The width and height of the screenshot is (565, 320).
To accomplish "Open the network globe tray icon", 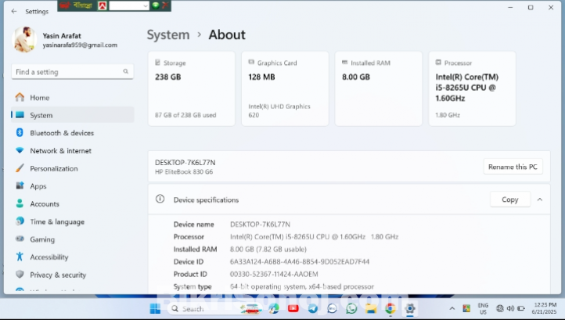I will point(500,308).
